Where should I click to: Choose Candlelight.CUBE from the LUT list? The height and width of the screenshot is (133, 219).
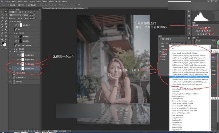click(177, 99)
